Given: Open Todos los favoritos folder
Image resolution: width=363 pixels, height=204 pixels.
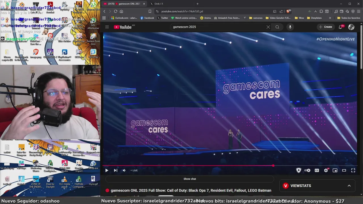Looking at the screenshot, I should (349, 18).
